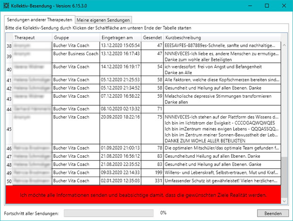
Task: Sort by Gesendet column header
Action: (x=152, y=37)
